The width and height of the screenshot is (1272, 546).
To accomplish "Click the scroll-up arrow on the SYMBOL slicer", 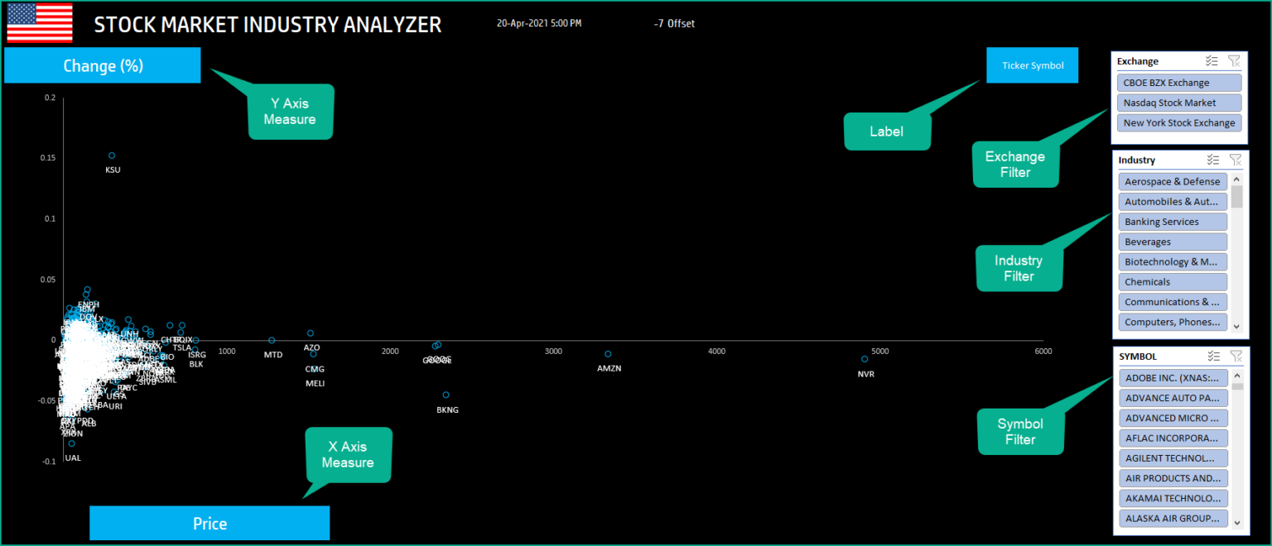I will (1236, 375).
